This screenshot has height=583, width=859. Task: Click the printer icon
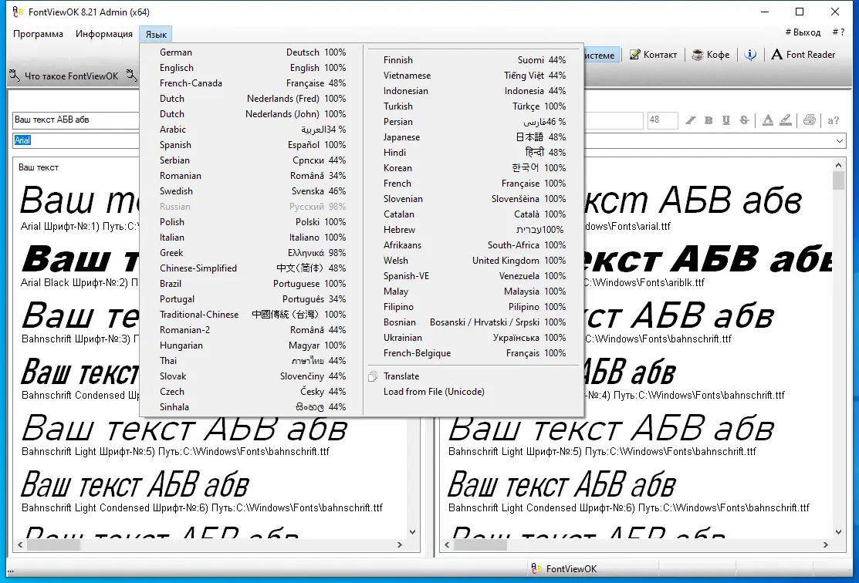(809, 120)
